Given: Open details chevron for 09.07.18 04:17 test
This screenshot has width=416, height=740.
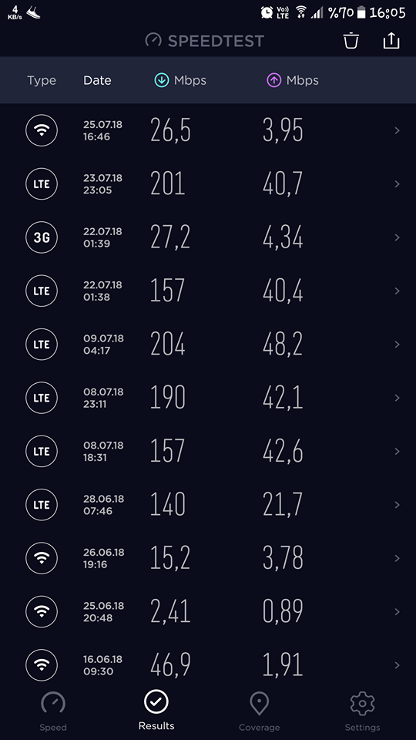Looking at the screenshot, I should tap(398, 344).
